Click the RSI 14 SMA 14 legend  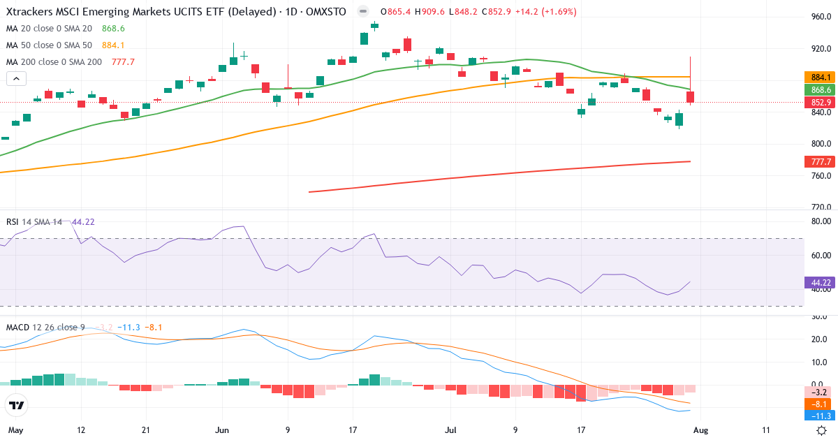[35, 222]
